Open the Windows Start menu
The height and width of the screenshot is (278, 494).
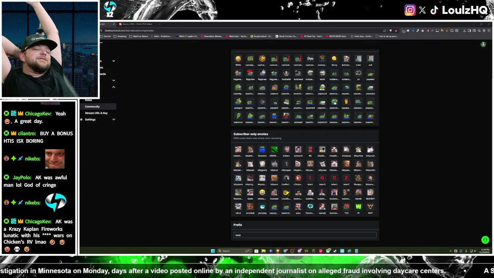tap(213, 251)
